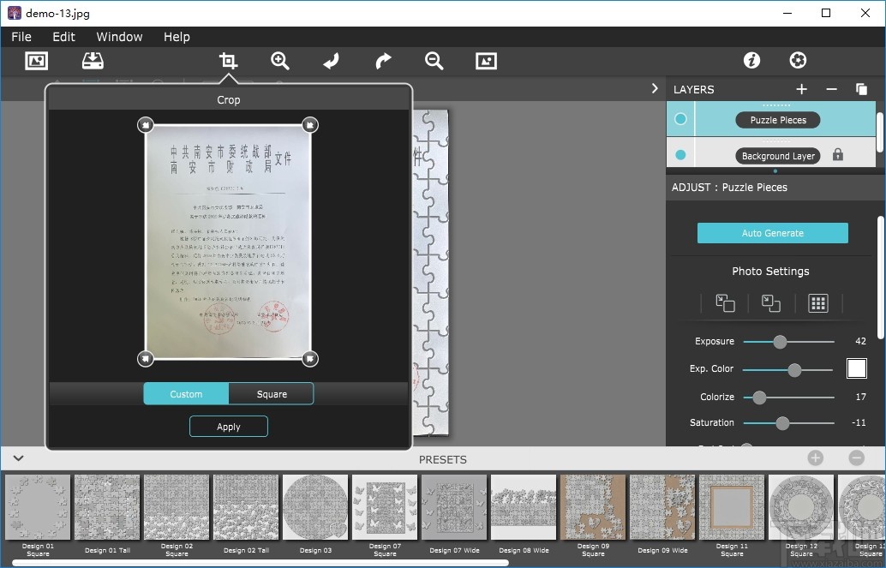The image size is (886, 568).
Task: Collapse the Presets panel chevron
Action: point(18,458)
